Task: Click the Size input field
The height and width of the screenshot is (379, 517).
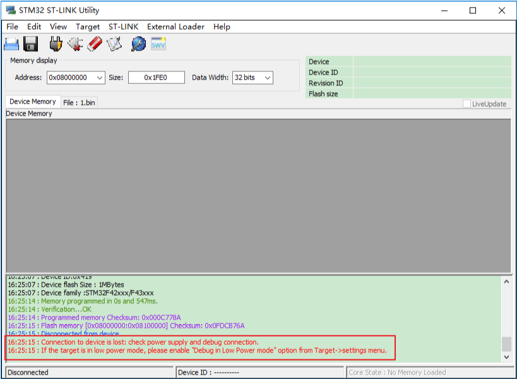Action: point(157,78)
